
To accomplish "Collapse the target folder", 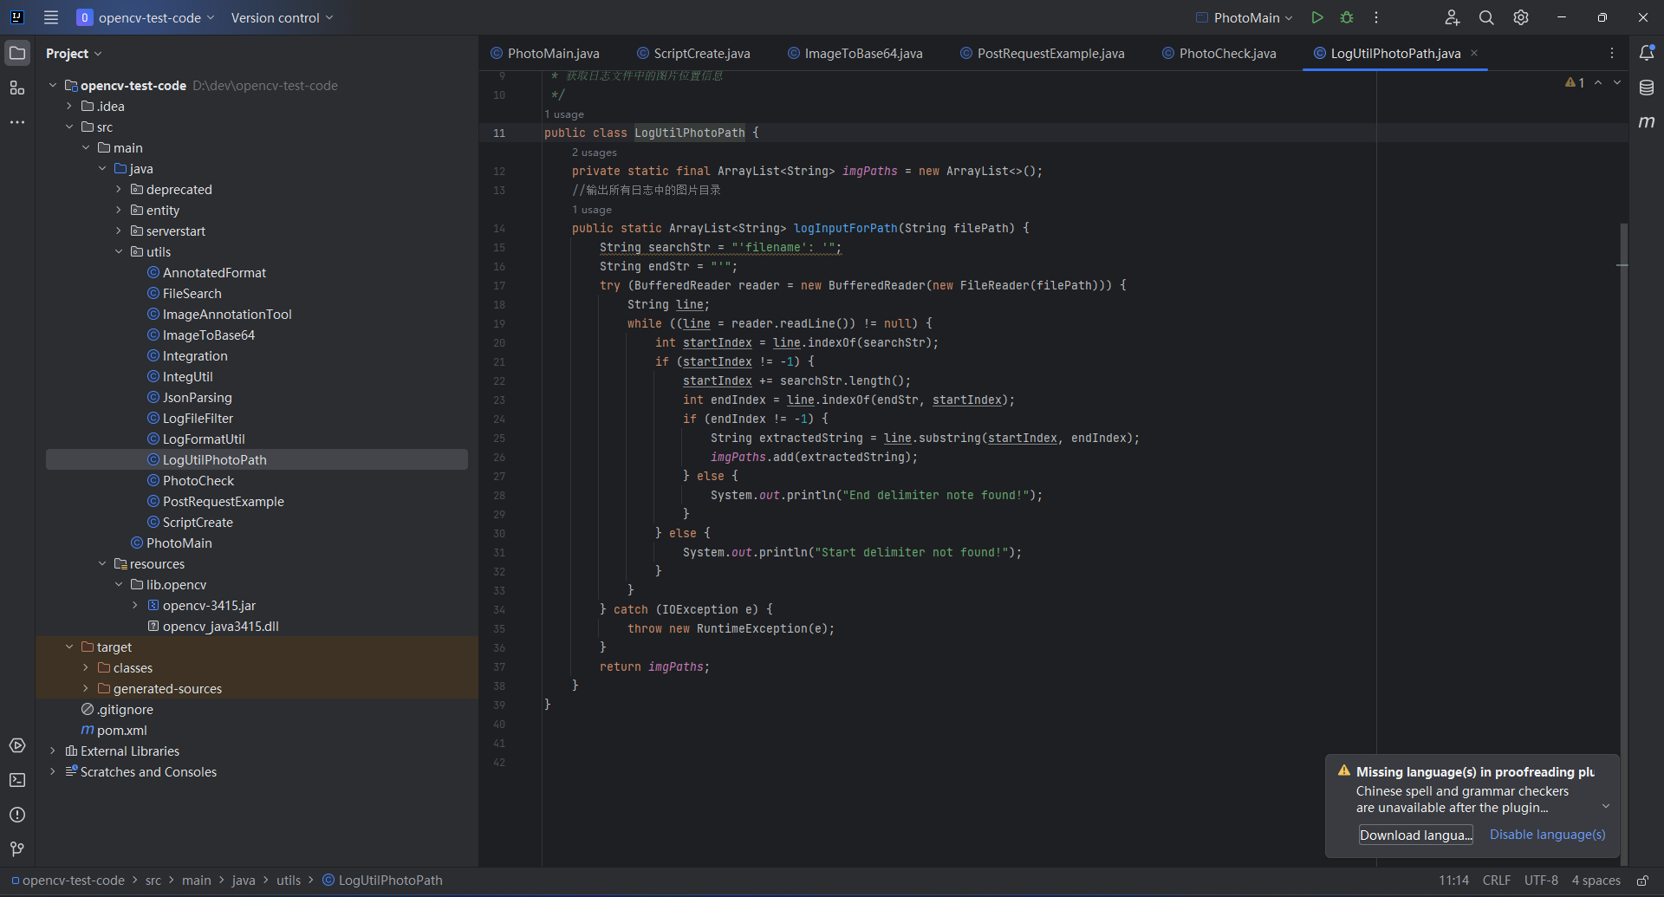I will point(69,647).
